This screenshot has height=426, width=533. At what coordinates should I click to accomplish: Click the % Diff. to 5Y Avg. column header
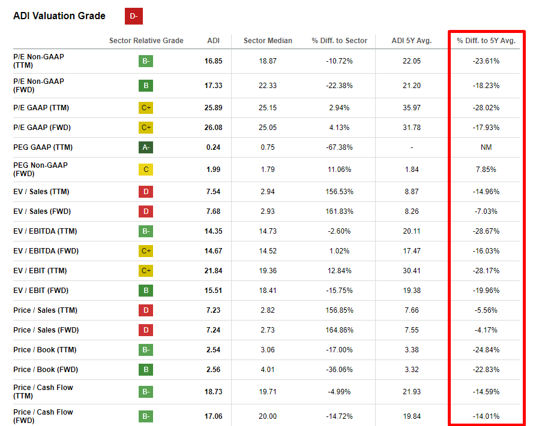[486, 41]
